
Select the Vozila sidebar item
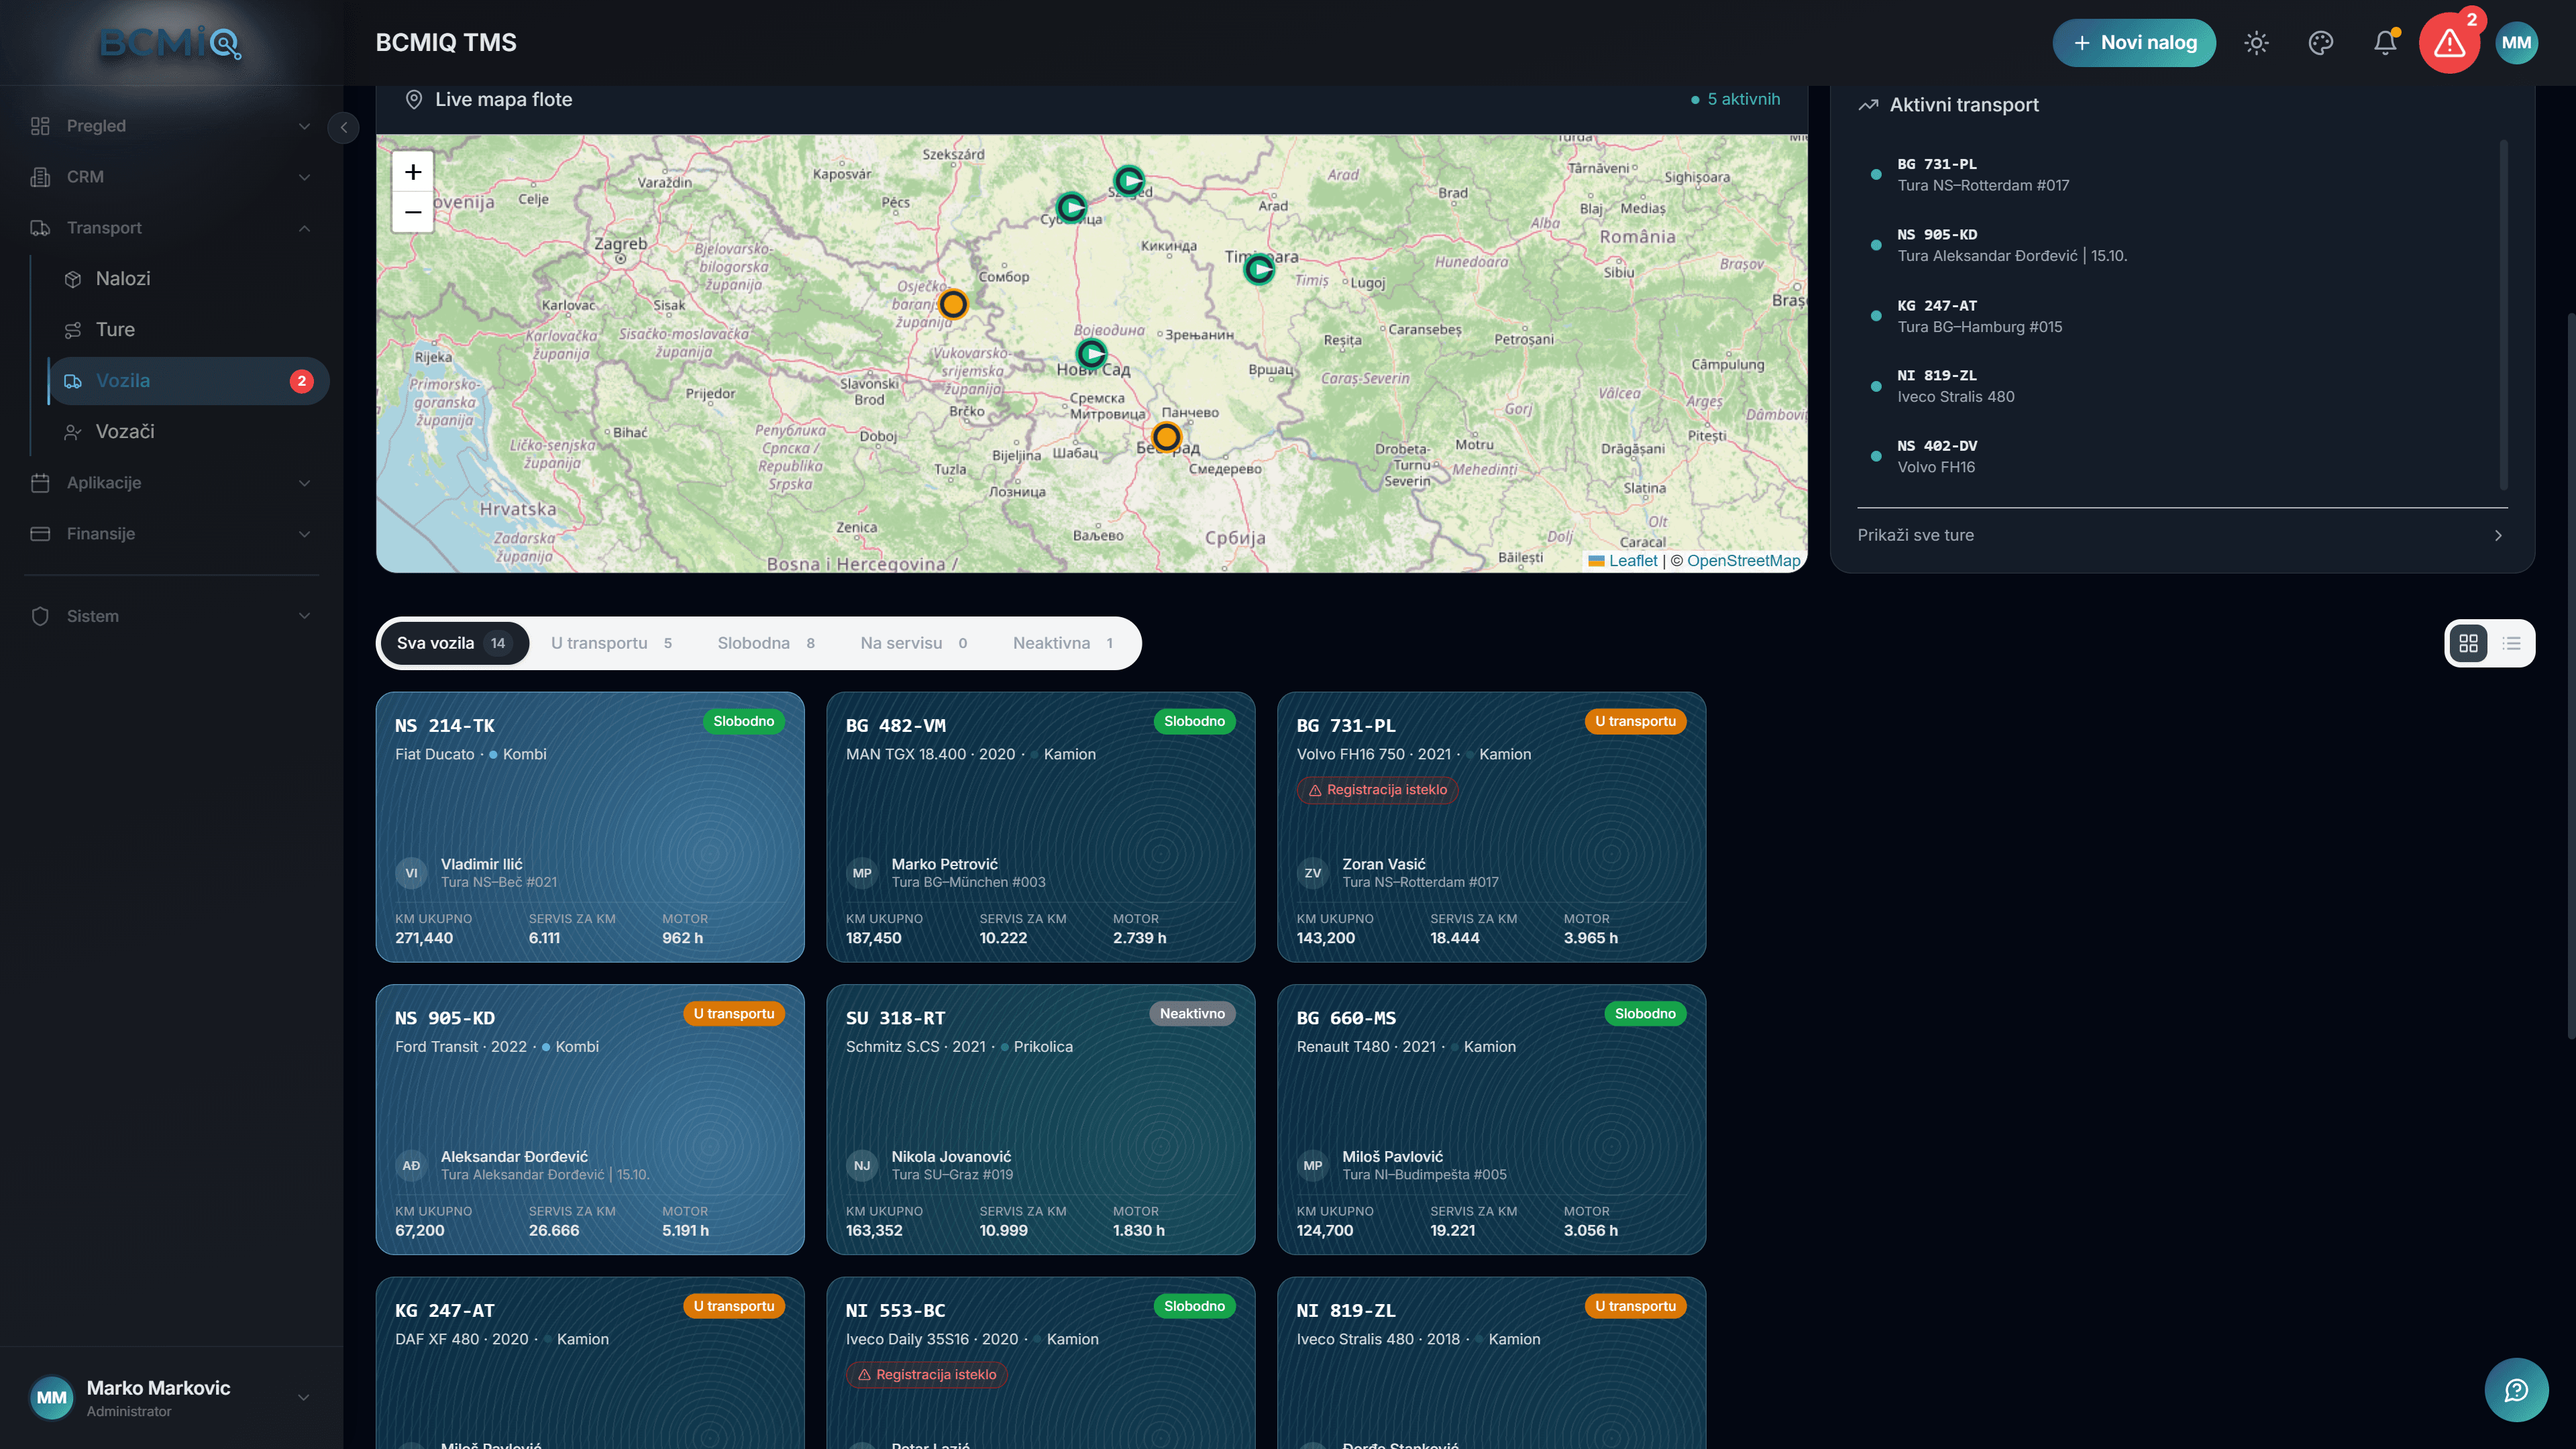(x=188, y=381)
